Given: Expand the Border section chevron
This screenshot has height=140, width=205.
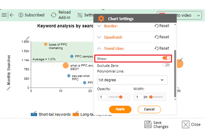Looking at the screenshot, I should point(99,26).
